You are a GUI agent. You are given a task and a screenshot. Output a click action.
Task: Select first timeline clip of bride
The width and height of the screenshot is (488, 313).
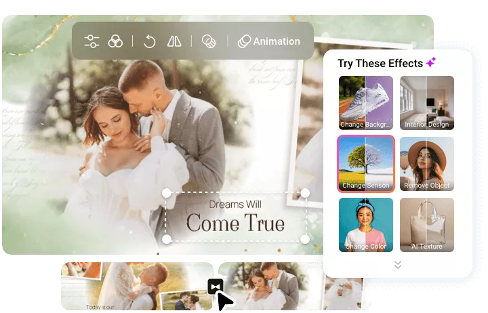pos(137,287)
